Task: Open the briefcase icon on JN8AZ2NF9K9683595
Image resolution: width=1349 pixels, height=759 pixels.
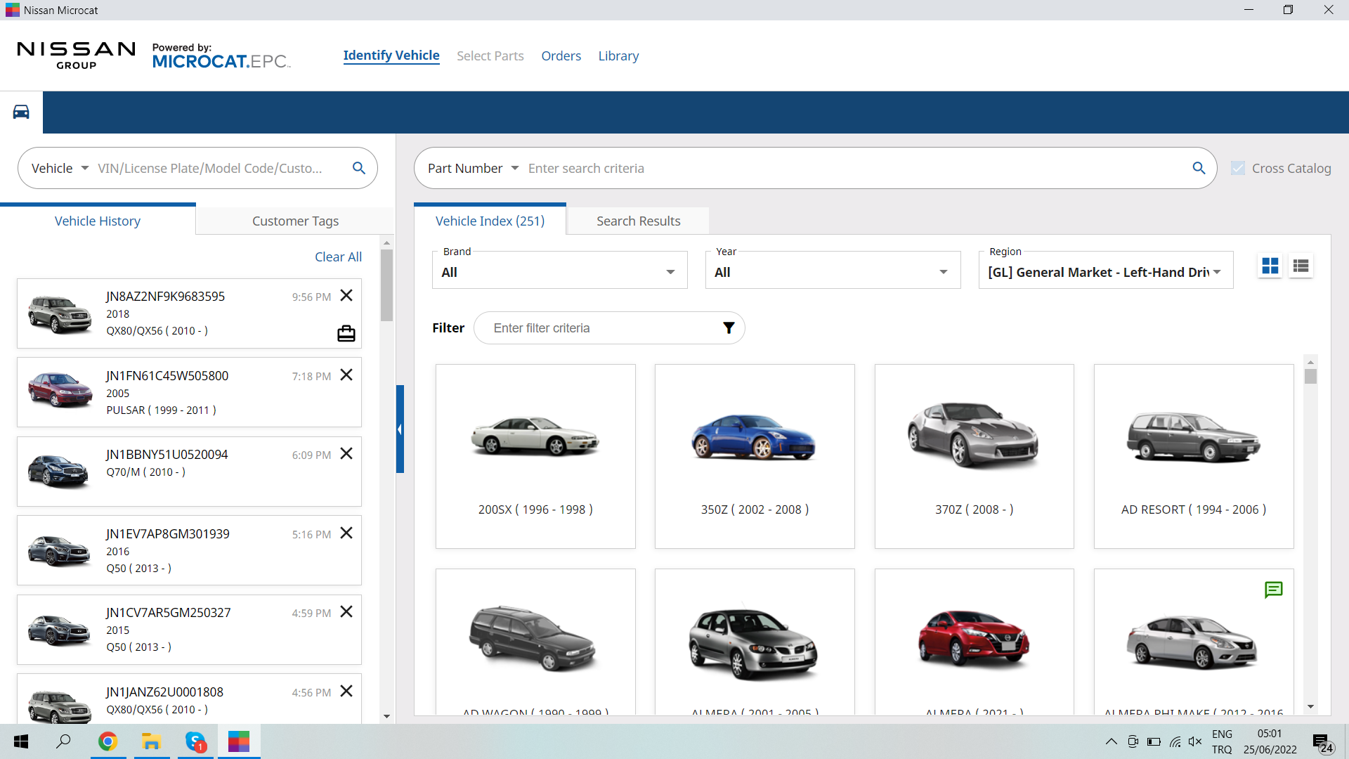Action: coord(346,333)
